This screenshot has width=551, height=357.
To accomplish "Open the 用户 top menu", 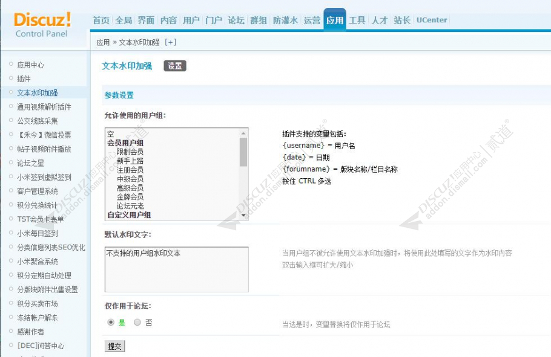I will click(x=191, y=21).
